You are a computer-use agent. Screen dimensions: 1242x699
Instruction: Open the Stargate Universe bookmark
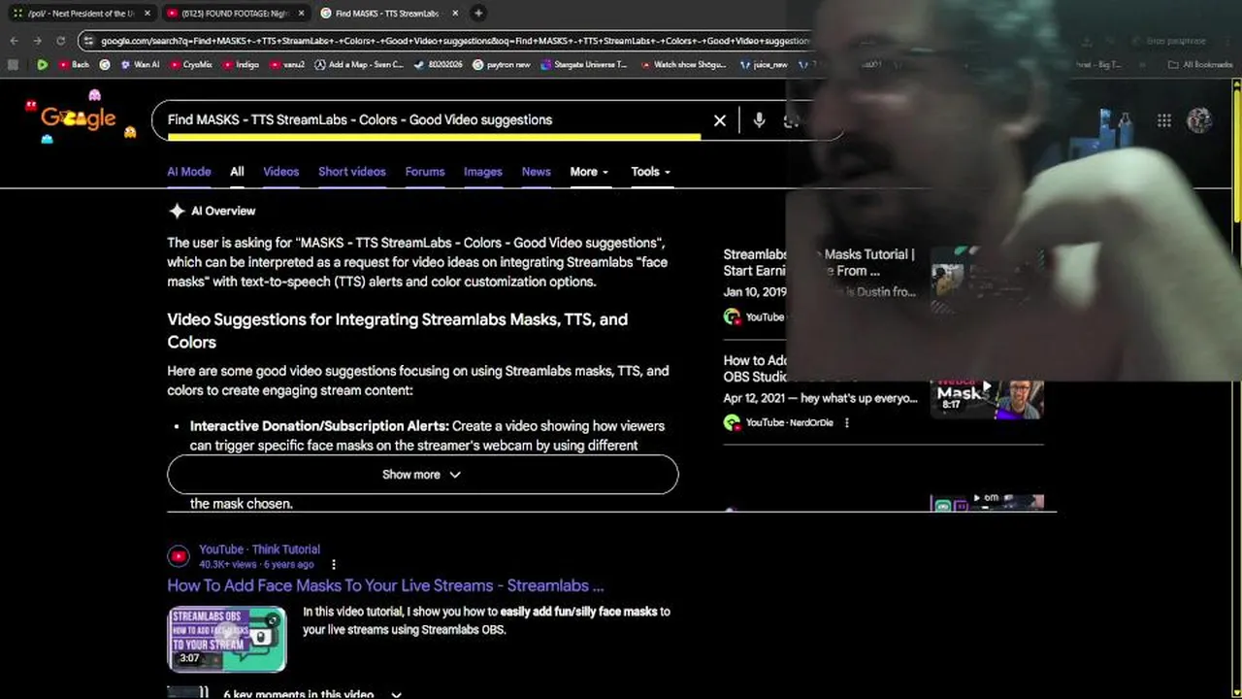click(584, 65)
